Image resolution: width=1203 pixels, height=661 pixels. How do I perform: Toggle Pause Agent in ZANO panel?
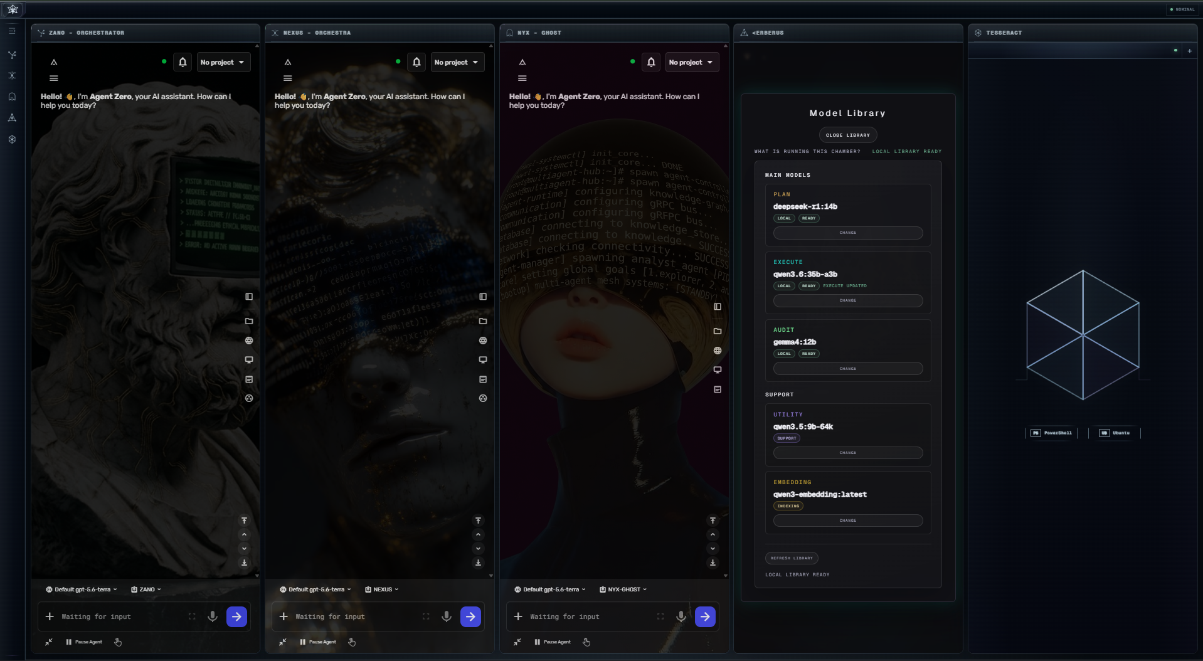coord(84,642)
